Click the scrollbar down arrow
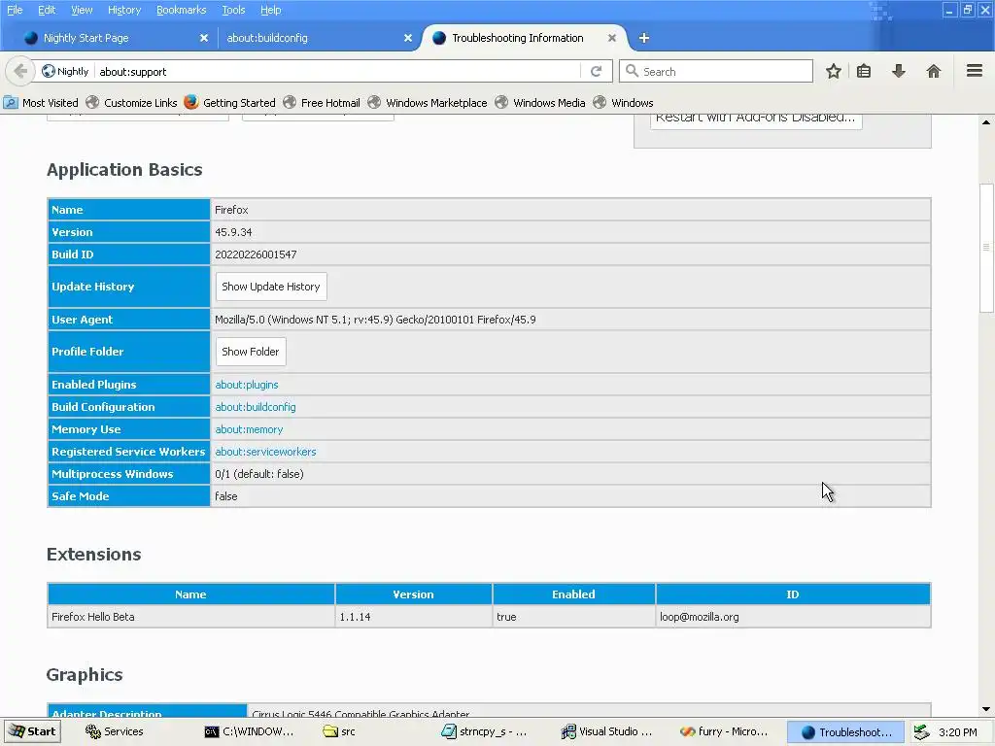The height and width of the screenshot is (746, 995). 986,709
